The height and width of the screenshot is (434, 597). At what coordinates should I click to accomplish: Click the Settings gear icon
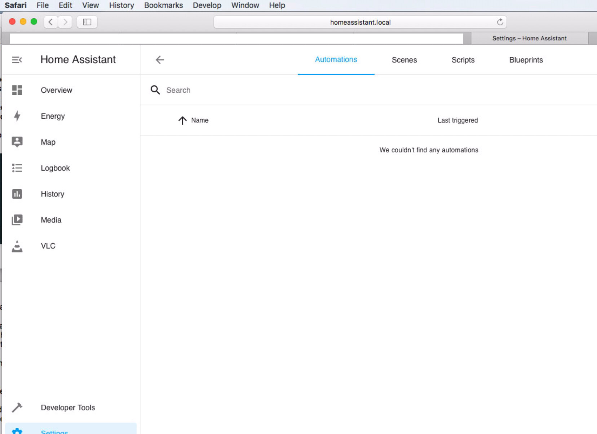[17, 431]
